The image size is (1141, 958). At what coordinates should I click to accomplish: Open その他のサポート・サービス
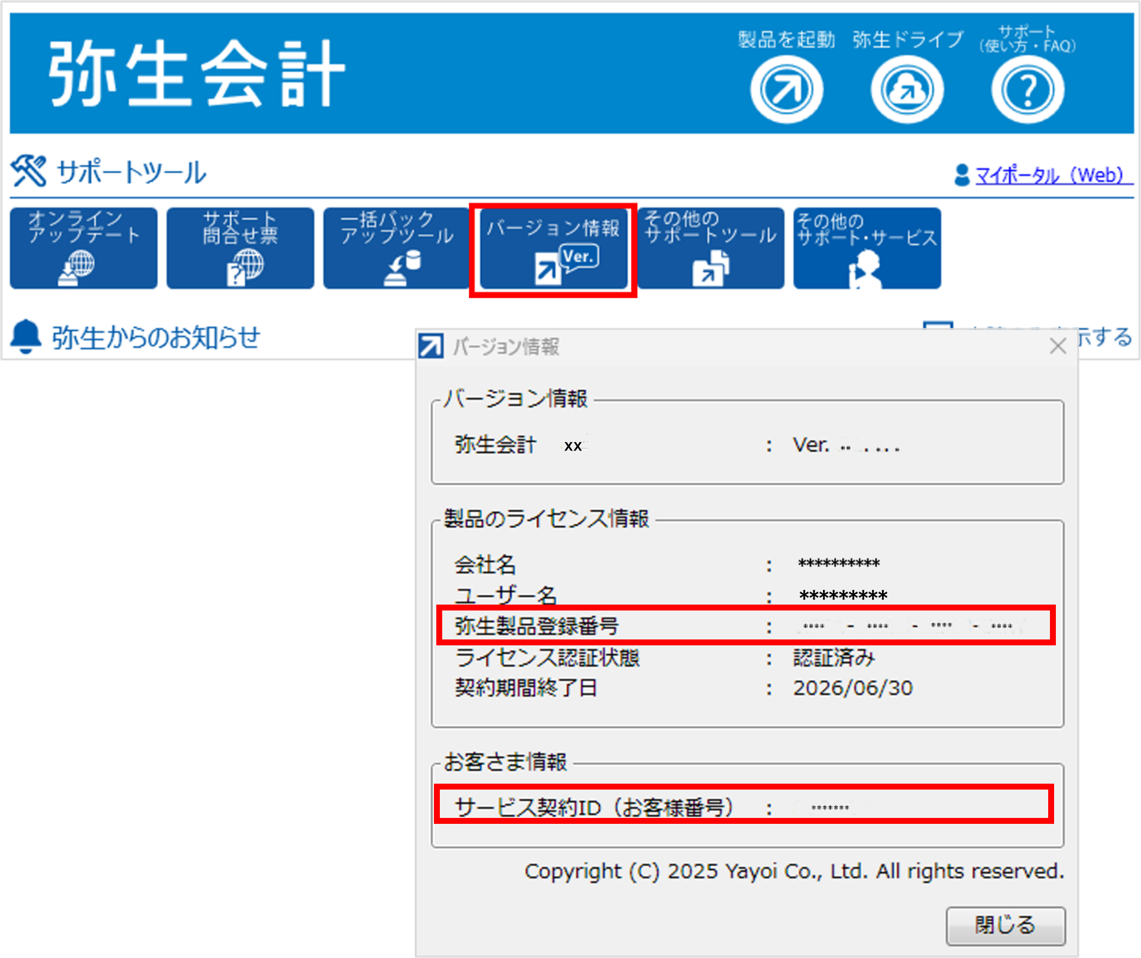click(x=866, y=248)
